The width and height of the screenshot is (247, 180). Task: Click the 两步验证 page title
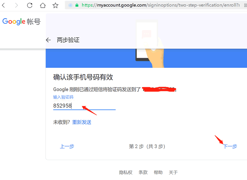[68, 40]
